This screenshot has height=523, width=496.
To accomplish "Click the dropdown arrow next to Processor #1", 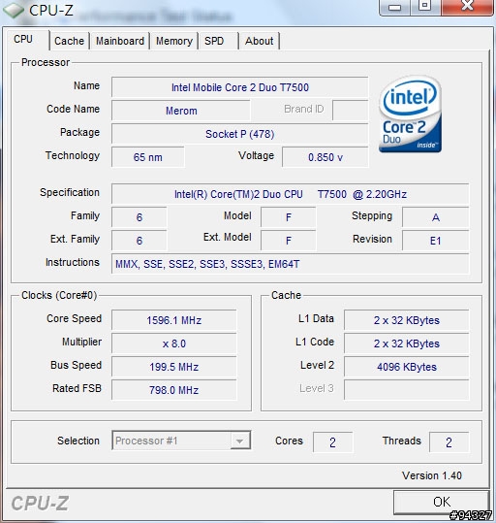I will 239,441.
